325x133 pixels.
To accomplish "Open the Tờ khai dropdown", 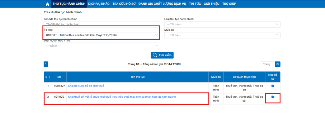I will (x=101, y=35).
